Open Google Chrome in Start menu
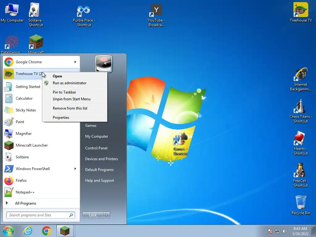Viewport: 316px width, 237px height. coord(41,62)
